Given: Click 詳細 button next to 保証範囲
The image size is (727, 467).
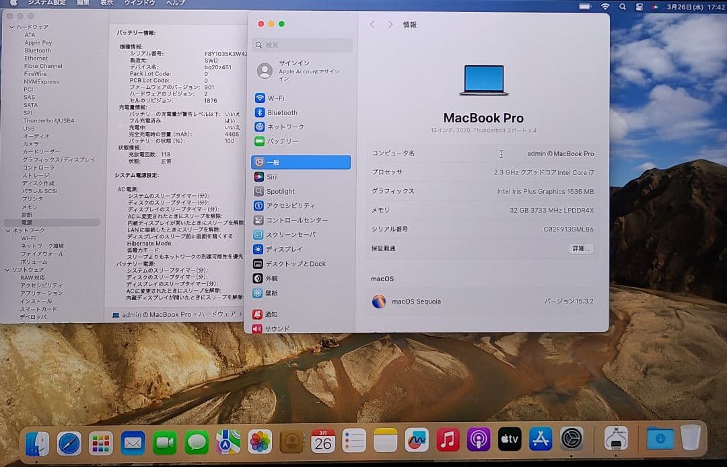Looking at the screenshot, I should pos(580,248).
